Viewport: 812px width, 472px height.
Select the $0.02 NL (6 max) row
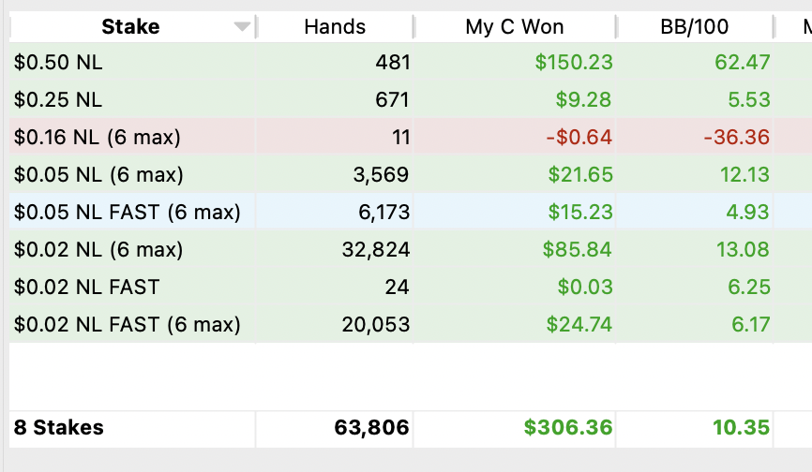[411, 249]
